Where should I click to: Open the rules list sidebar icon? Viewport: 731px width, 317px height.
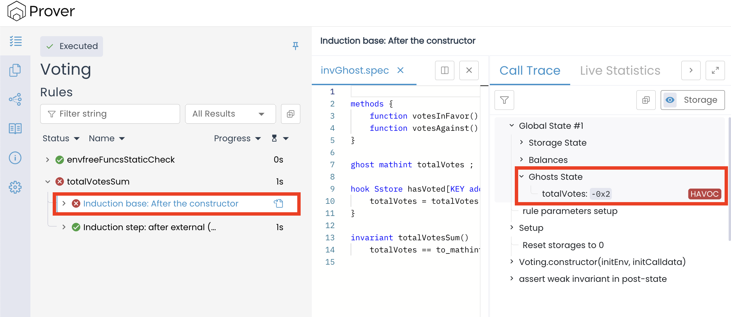click(16, 41)
